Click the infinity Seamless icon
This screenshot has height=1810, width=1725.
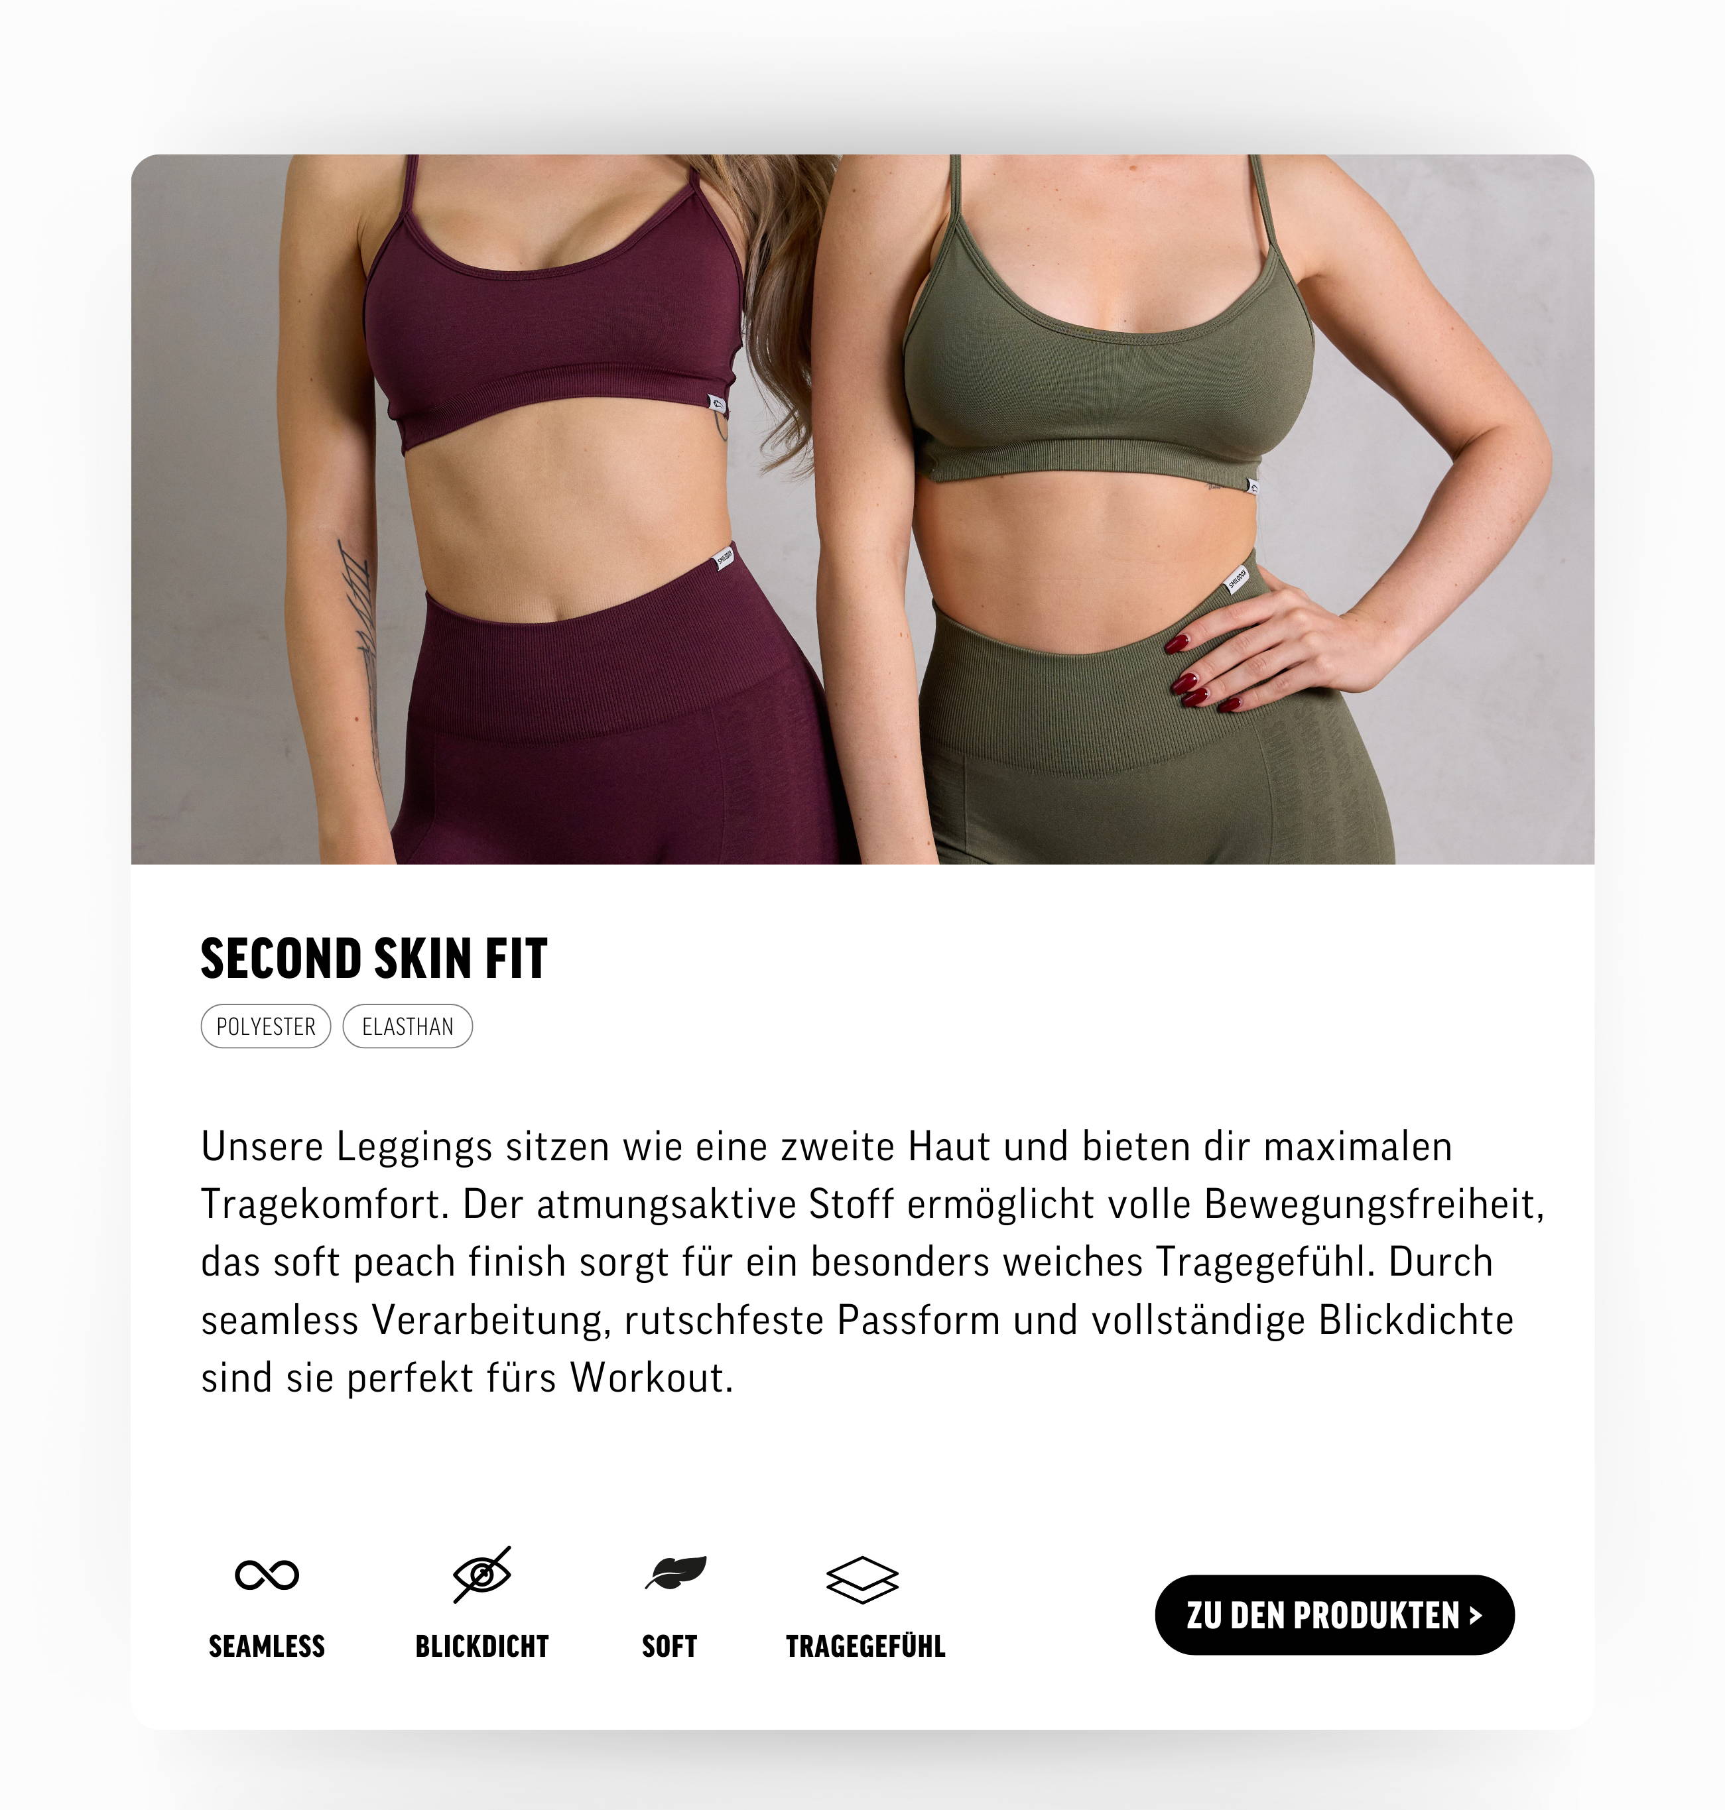(267, 1575)
